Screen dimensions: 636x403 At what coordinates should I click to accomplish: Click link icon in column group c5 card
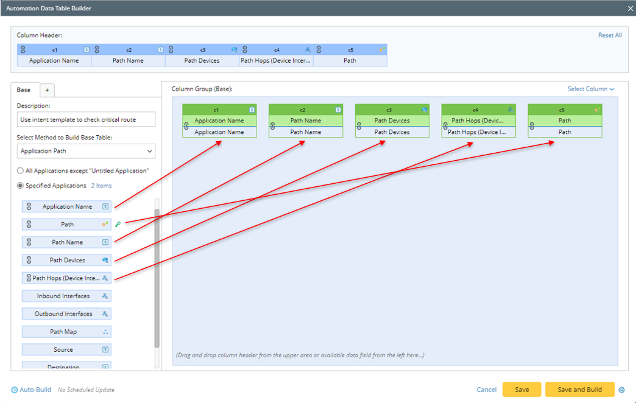point(532,126)
